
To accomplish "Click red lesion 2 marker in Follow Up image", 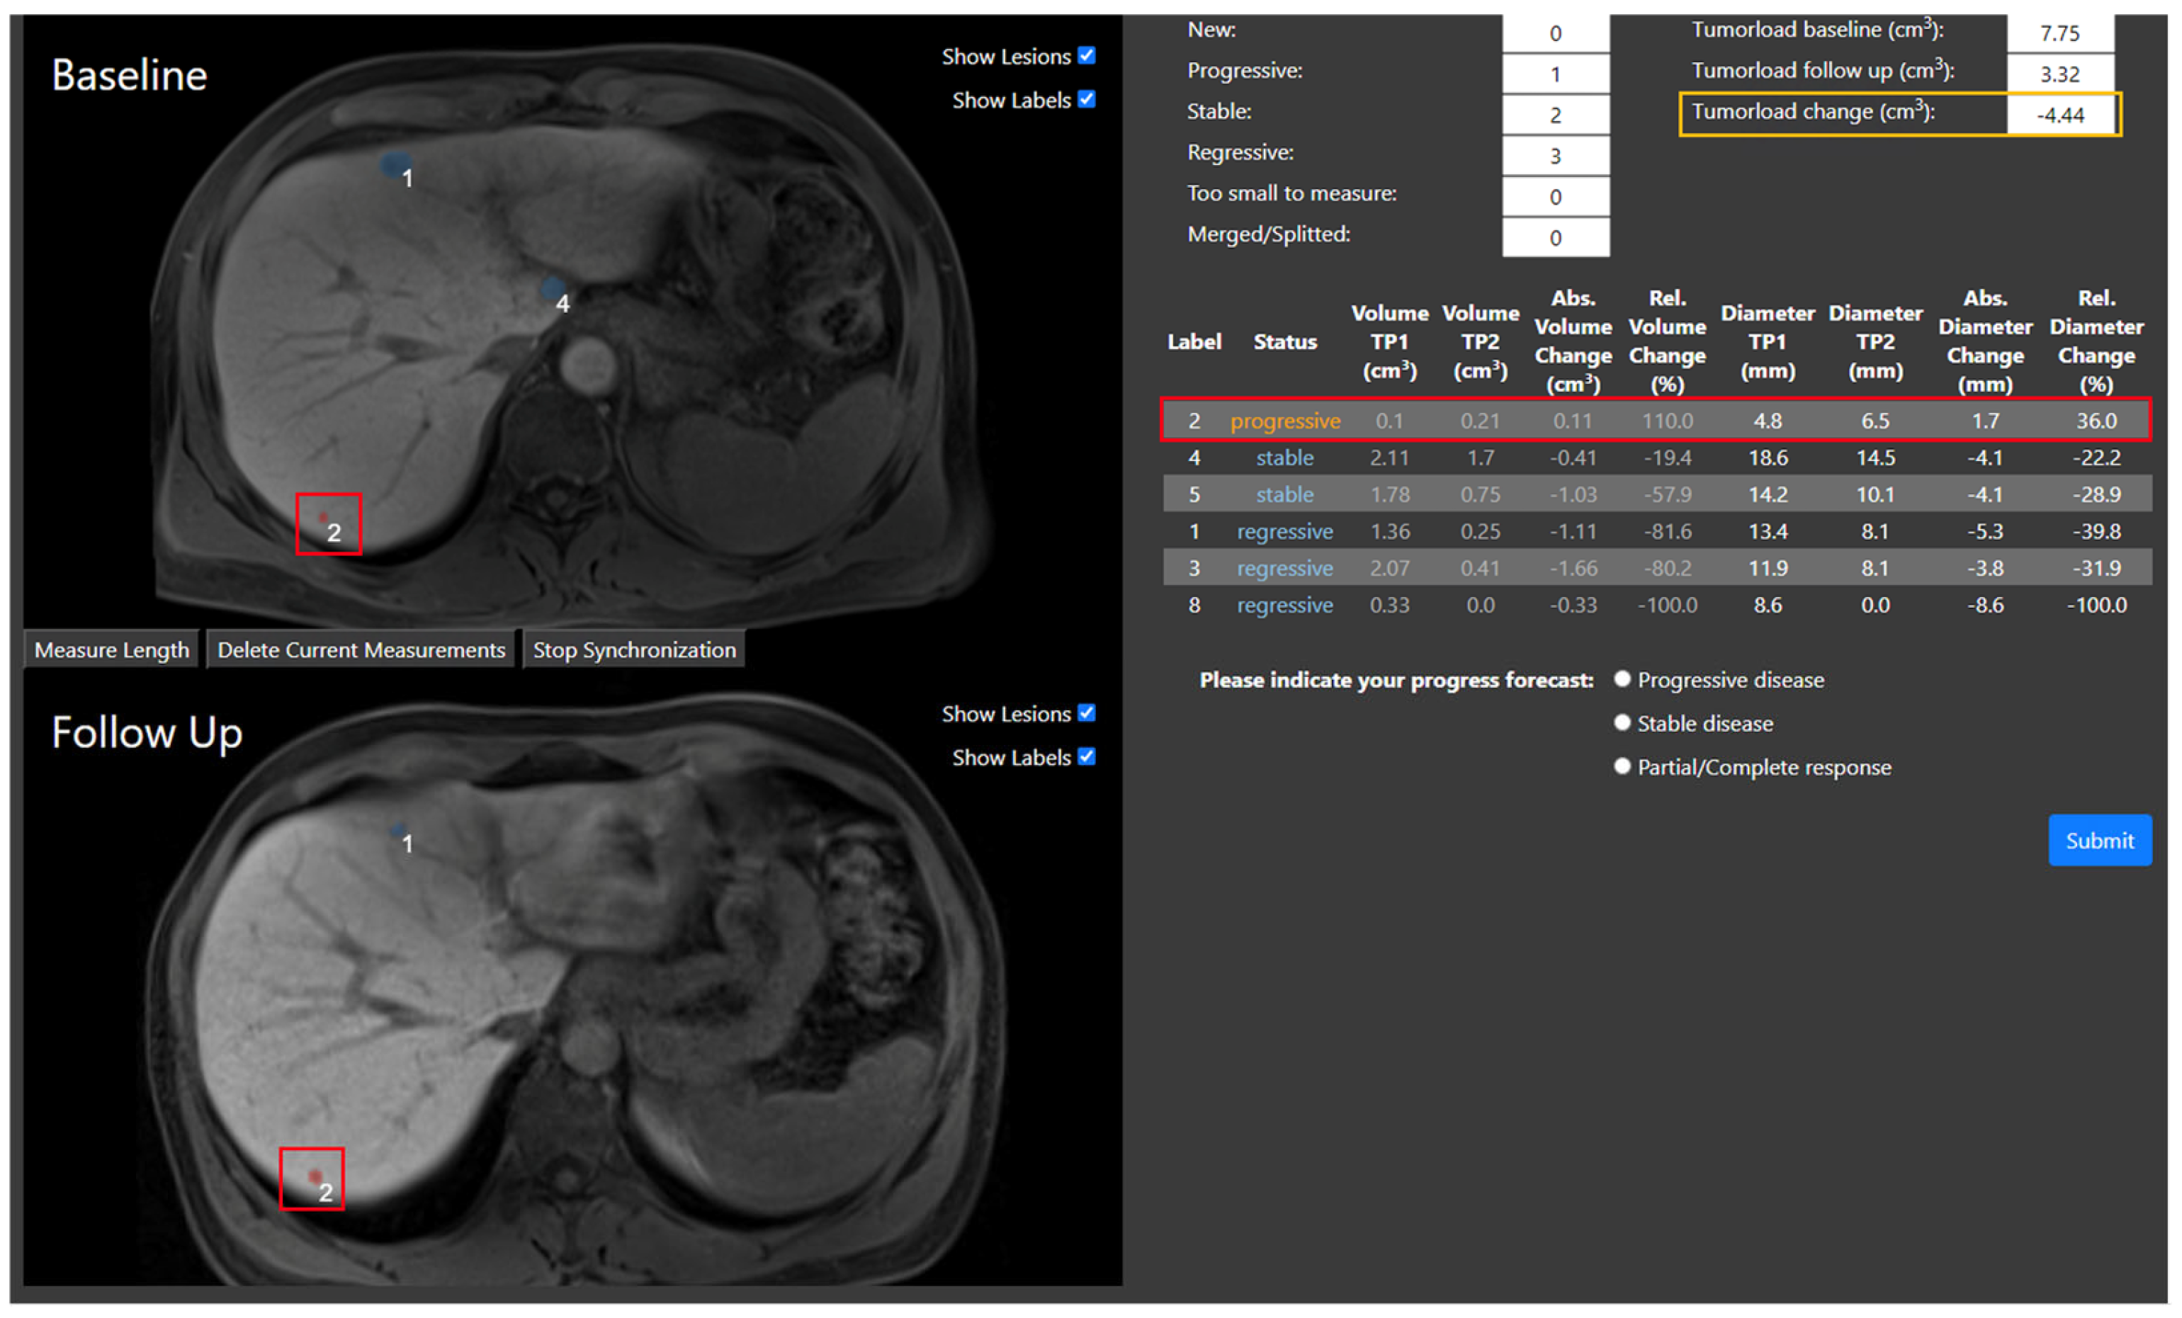I will click(x=315, y=1176).
